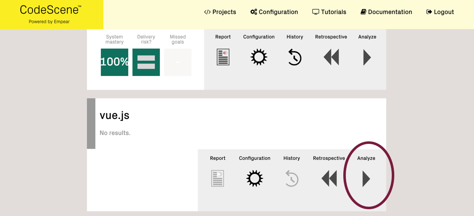This screenshot has height=216, width=474.
Task: Click the 'Missed goals' label
Action: 178,39
